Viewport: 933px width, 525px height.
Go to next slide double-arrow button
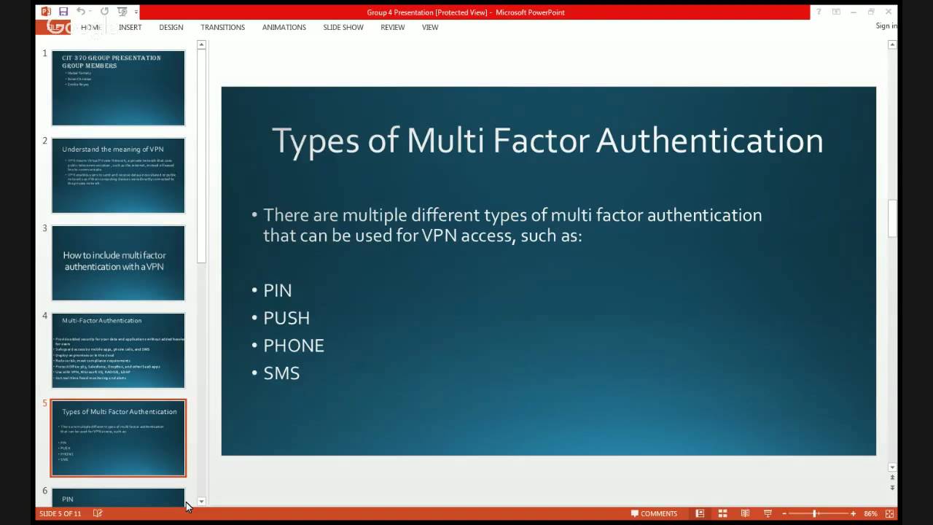892,487
